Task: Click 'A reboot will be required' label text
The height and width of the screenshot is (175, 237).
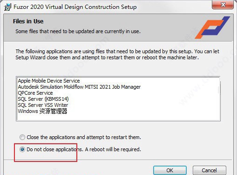Action: (113, 149)
